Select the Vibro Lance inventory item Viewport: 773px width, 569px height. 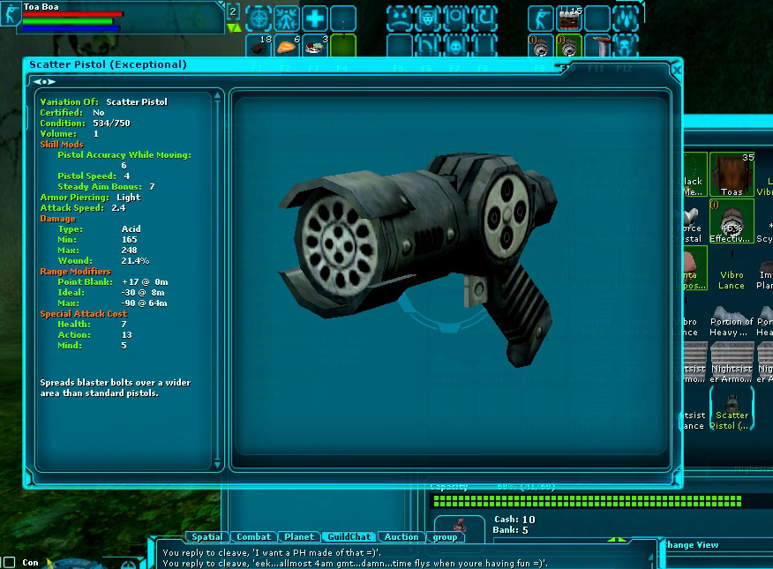point(732,268)
